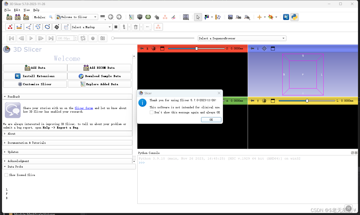360x215 pixels.
Task: Toggle the red slice view link icon
Action: point(142,48)
